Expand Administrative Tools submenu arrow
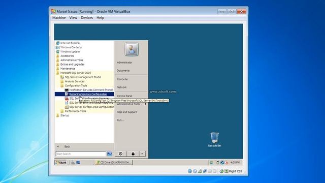 point(146,104)
